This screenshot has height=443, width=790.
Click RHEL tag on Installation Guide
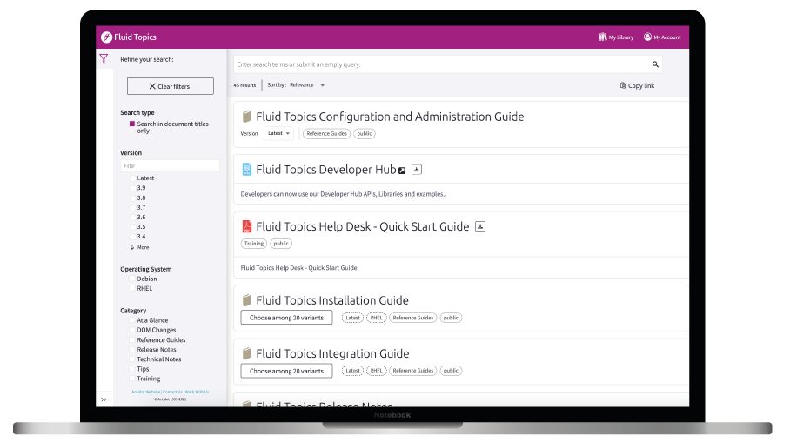(x=377, y=318)
